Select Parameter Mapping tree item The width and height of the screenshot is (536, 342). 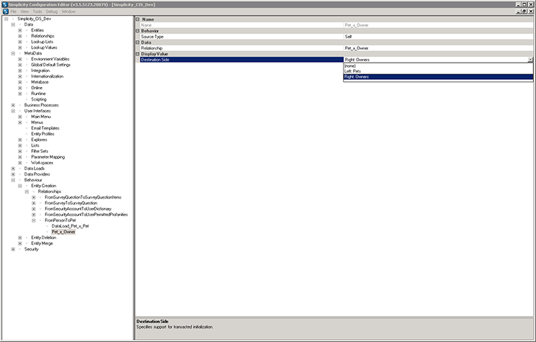tap(48, 157)
